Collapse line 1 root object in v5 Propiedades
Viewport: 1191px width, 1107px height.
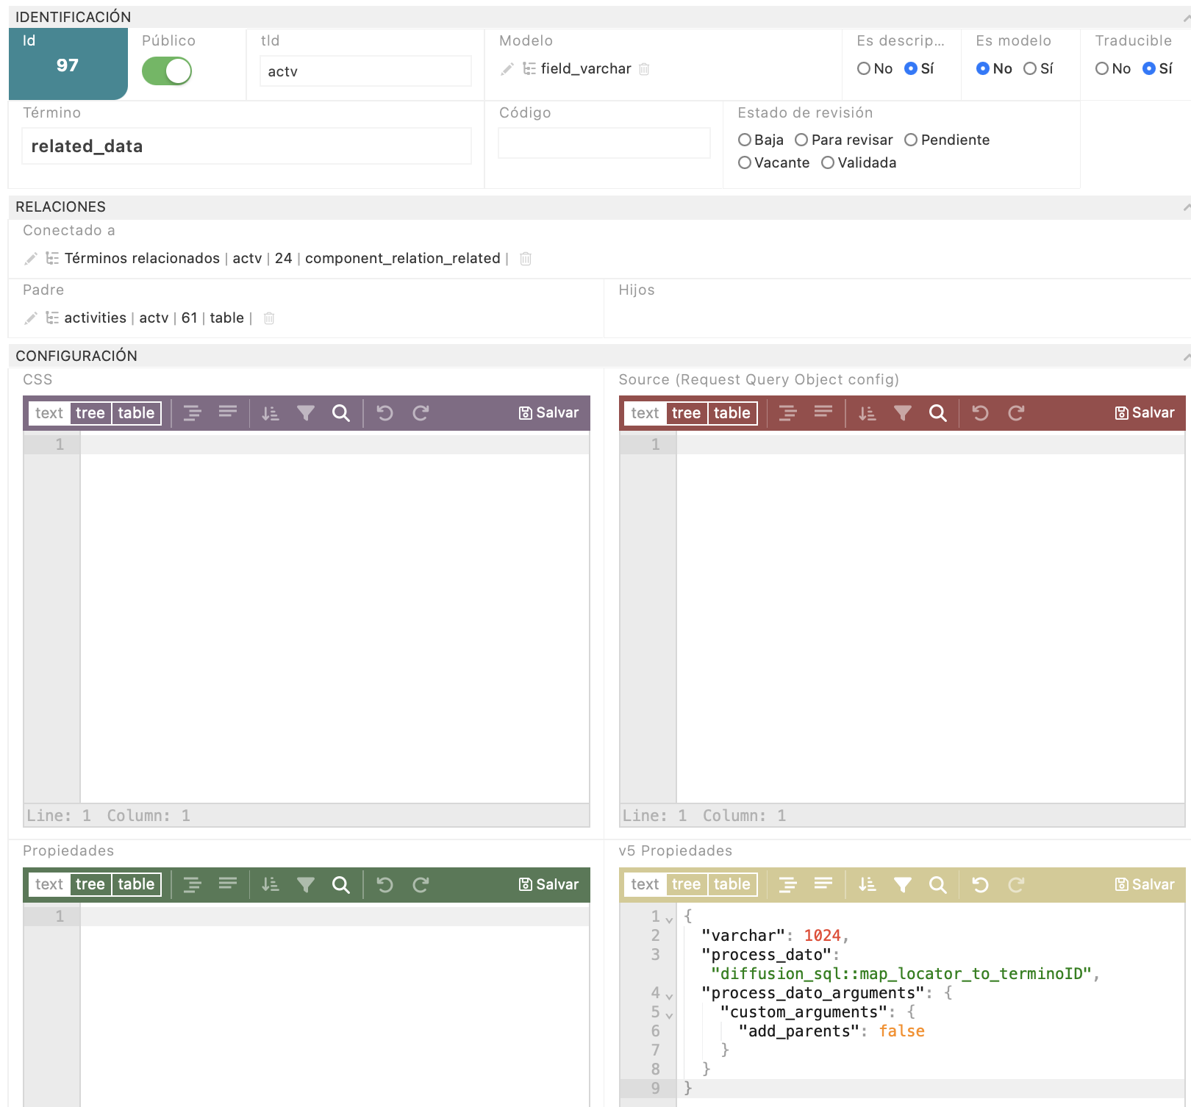[x=669, y=920]
